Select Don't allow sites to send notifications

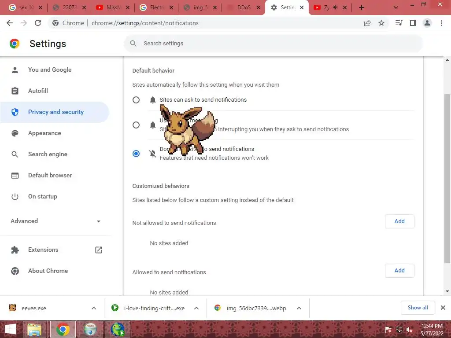pyautogui.click(x=136, y=154)
